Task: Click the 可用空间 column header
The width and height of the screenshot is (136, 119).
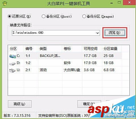Action: coord(91,49)
